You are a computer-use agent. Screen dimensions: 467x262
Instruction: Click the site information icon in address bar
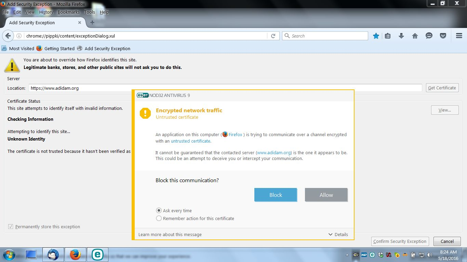[x=19, y=36]
